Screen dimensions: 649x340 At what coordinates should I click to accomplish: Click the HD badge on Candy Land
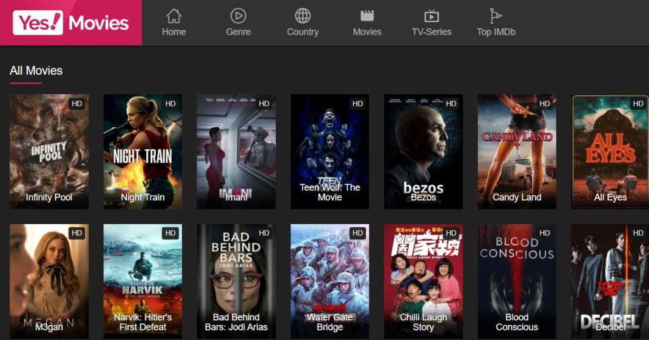tap(544, 104)
